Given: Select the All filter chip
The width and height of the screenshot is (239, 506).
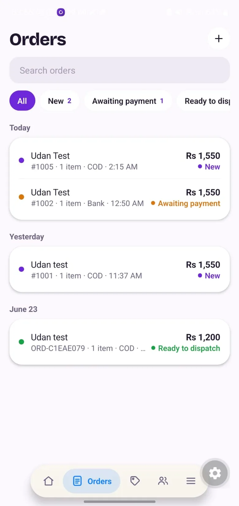Looking at the screenshot, I should point(22,101).
